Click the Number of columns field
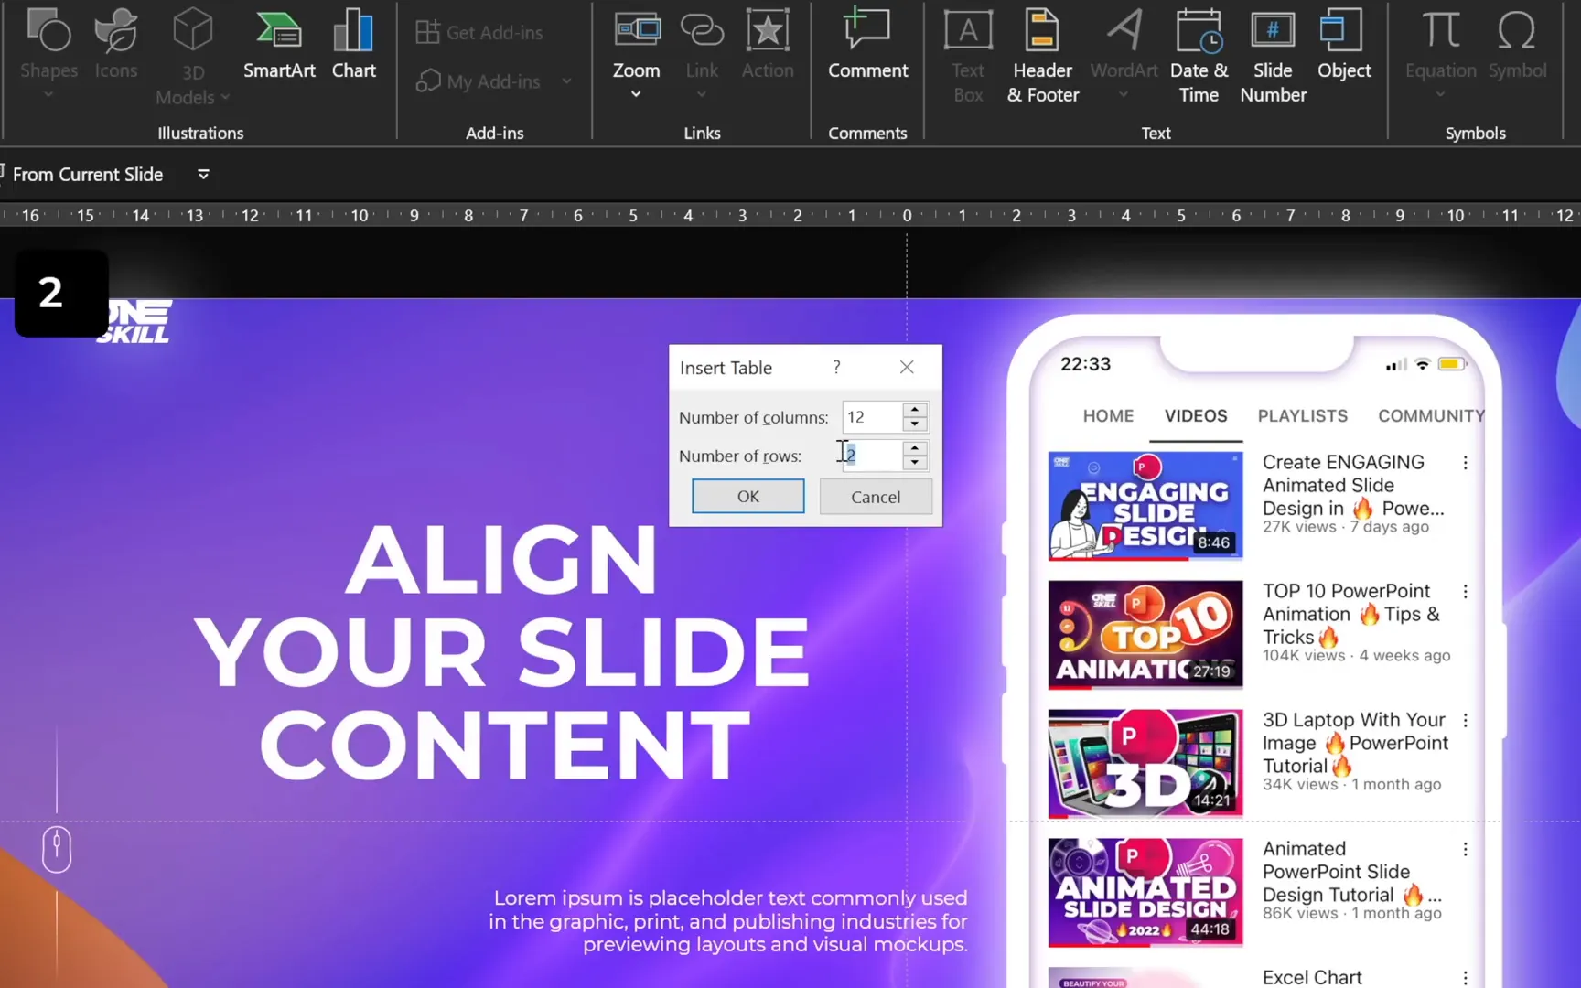1581x988 pixels. pyautogui.click(x=872, y=417)
